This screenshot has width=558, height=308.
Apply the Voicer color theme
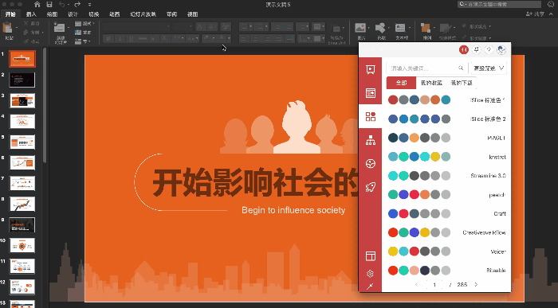pos(446,251)
